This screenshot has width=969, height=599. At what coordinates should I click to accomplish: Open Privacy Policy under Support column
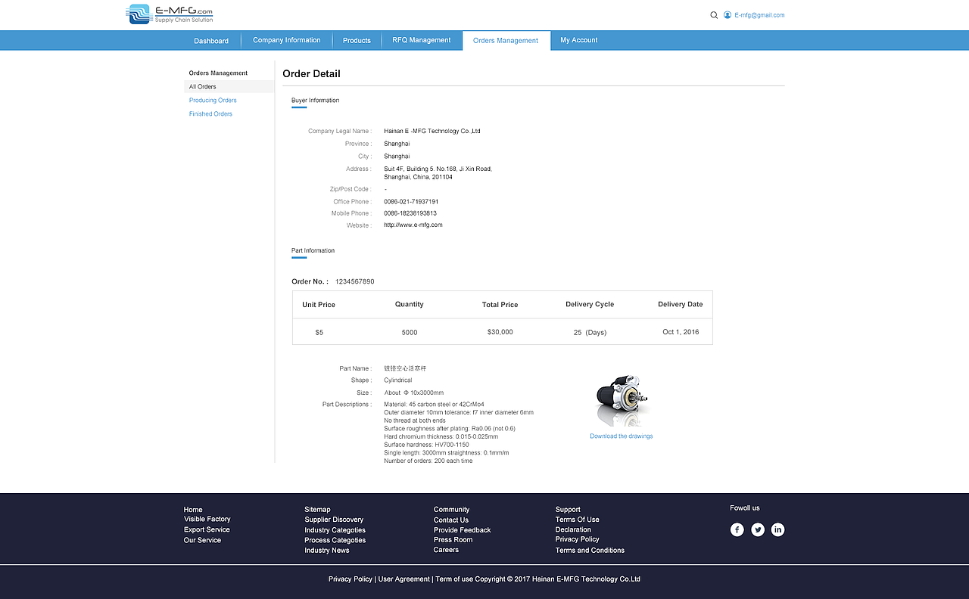click(x=578, y=539)
